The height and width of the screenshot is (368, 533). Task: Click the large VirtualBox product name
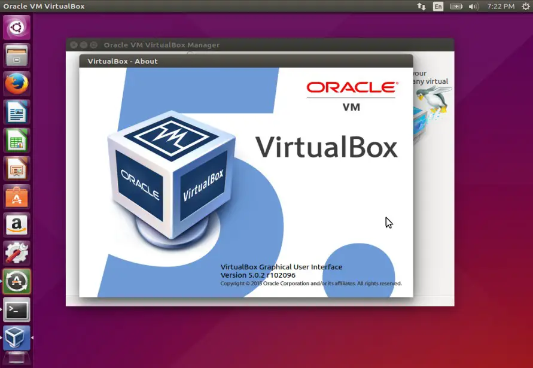pyautogui.click(x=327, y=147)
